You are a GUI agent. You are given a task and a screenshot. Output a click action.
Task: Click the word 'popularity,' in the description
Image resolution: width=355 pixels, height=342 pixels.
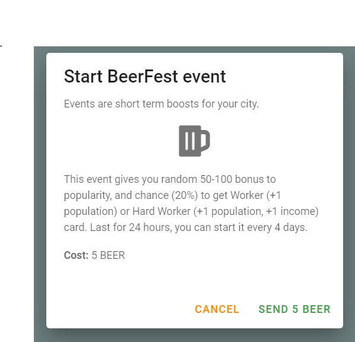[88, 195]
